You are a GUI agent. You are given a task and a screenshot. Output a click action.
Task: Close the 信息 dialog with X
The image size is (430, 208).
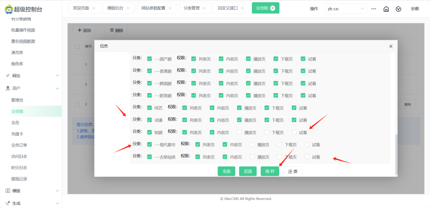click(391, 46)
